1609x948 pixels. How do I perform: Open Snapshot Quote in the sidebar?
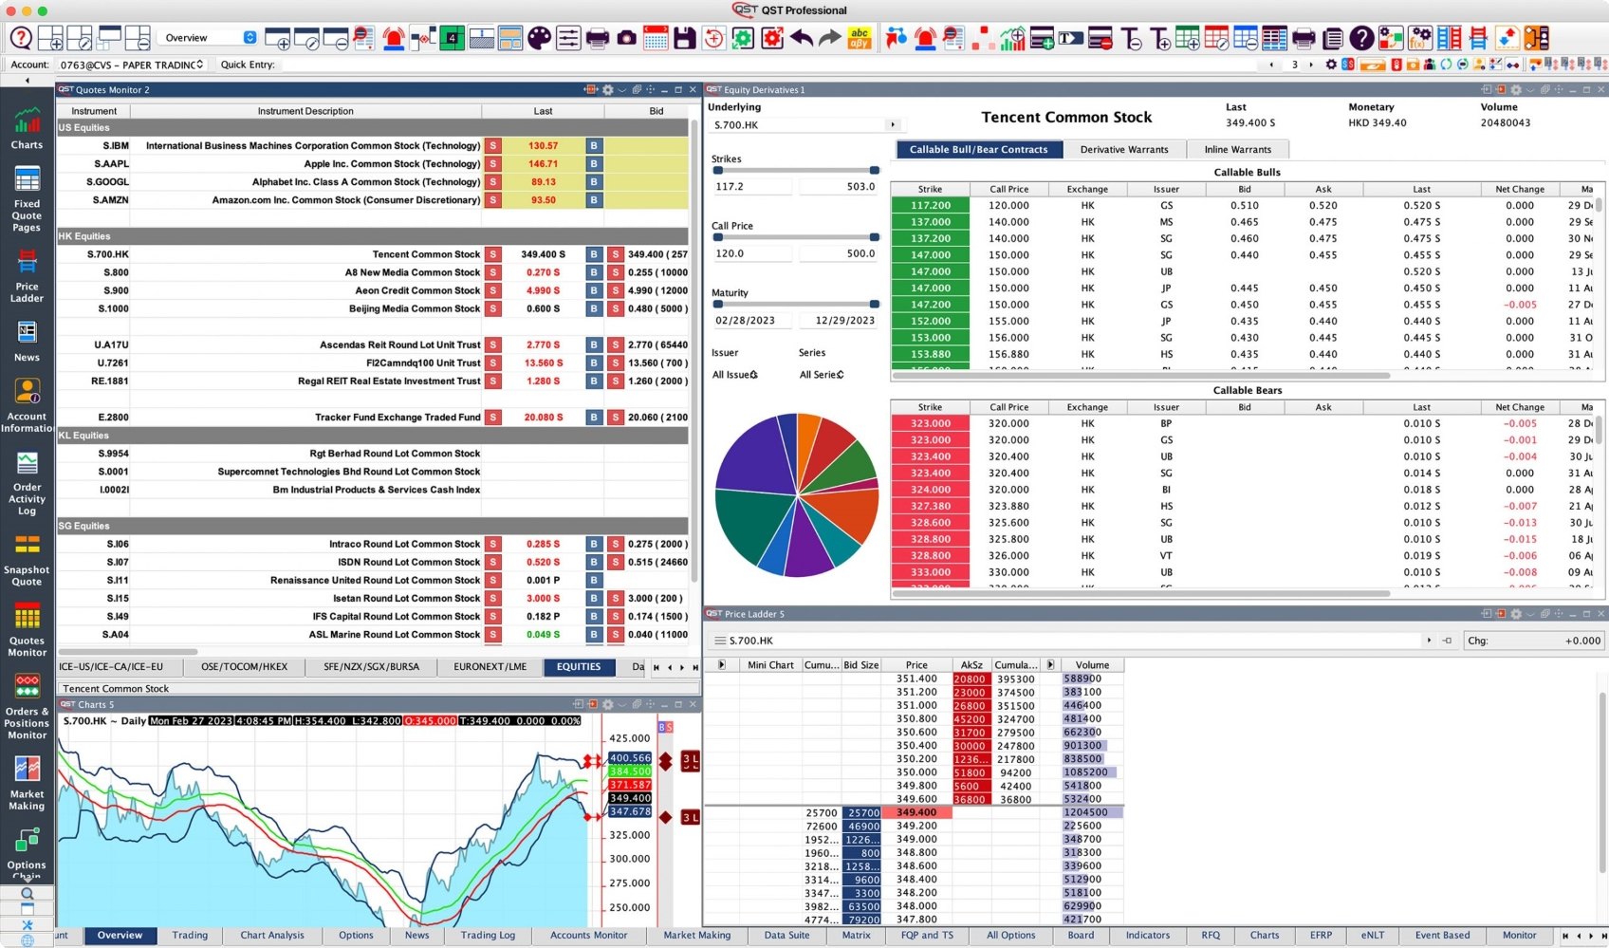(27, 560)
